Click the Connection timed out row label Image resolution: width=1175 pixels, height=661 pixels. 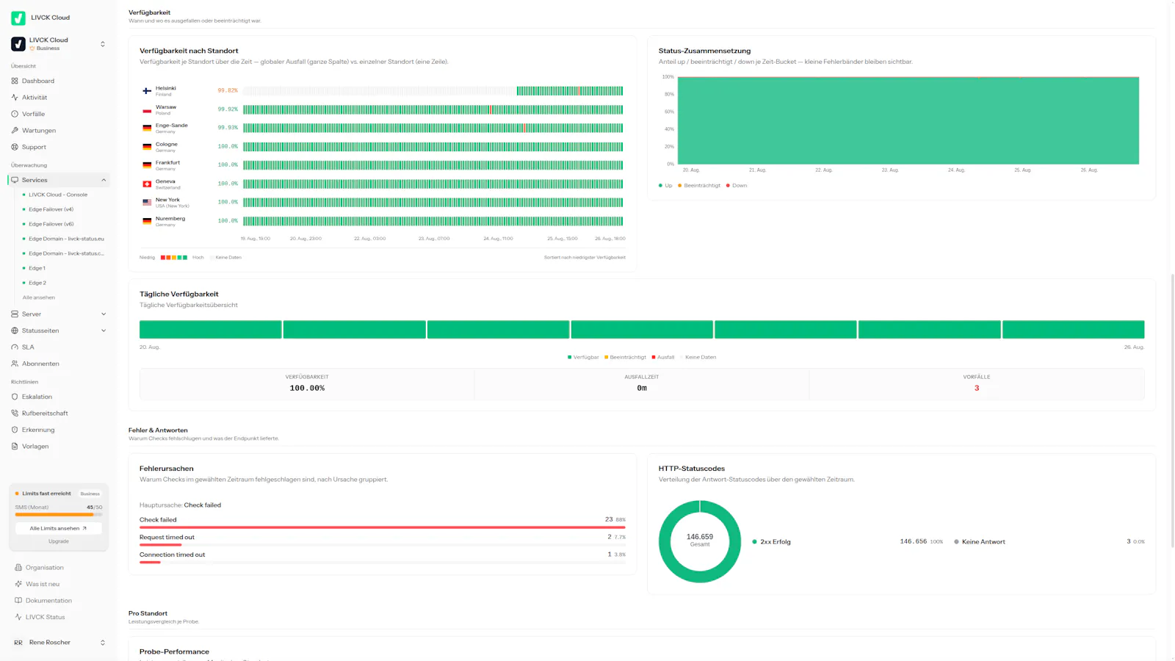pos(172,555)
